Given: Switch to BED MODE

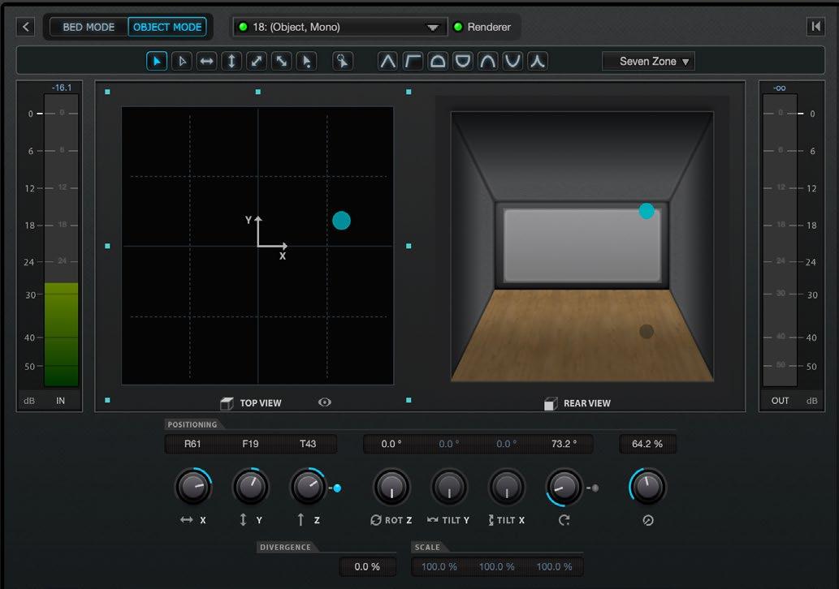Looking at the screenshot, I should tap(89, 27).
